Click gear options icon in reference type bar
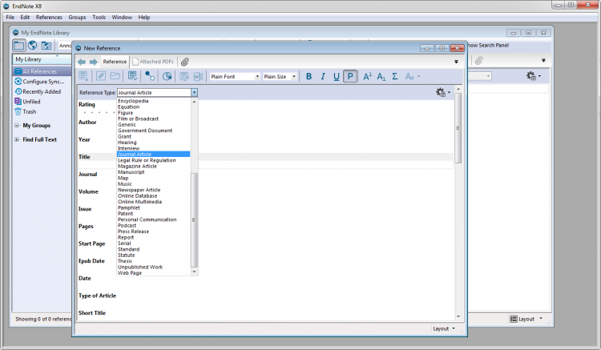 [442, 92]
